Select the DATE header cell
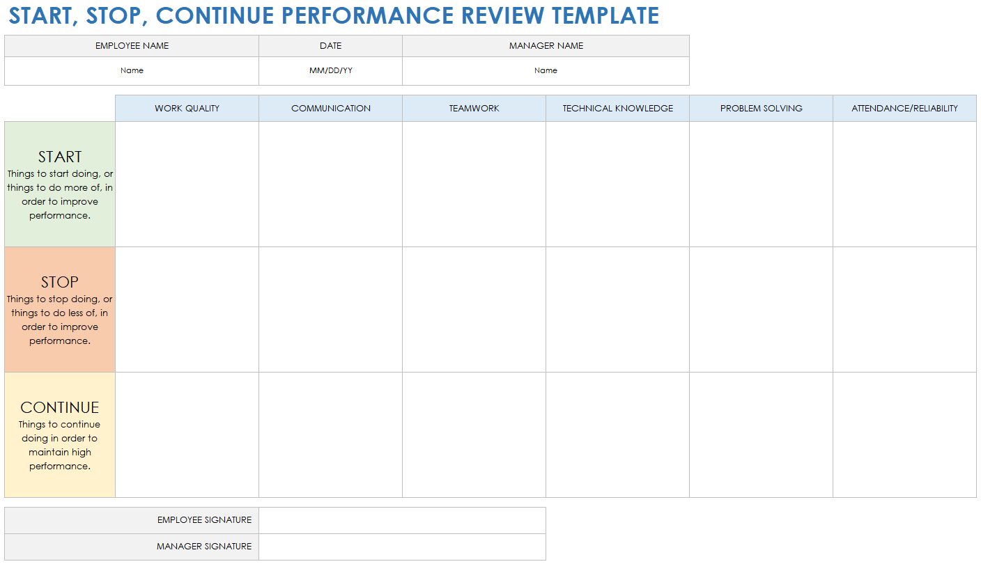The width and height of the screenshot is (981, 564). tap(331, 46)
